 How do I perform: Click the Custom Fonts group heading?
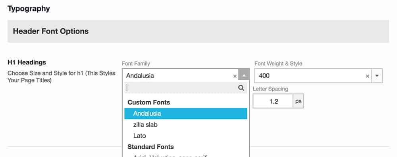point(148,102)
